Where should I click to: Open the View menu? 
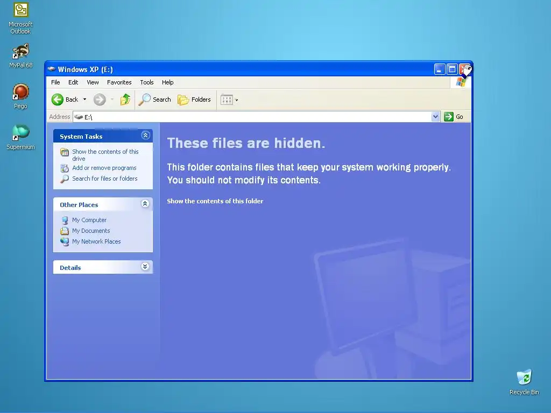point(93,82)
